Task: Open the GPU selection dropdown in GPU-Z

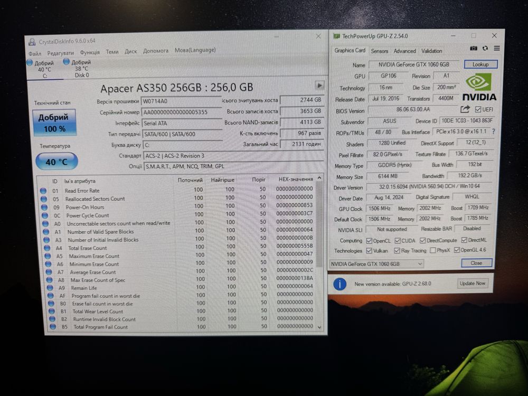Action: [x=376, y=263]
